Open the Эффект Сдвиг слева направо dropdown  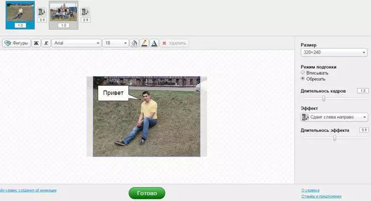(334, 117)
